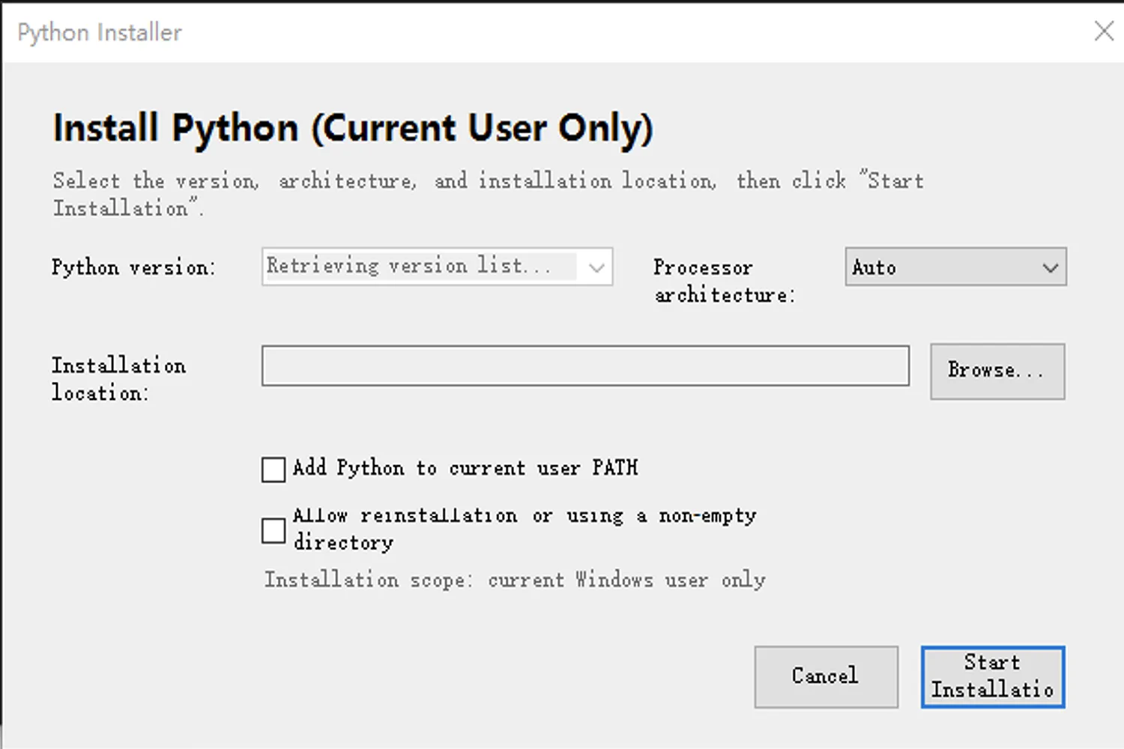Cancel the installer
Screen dimensions: 1124x749
point(826,676)
